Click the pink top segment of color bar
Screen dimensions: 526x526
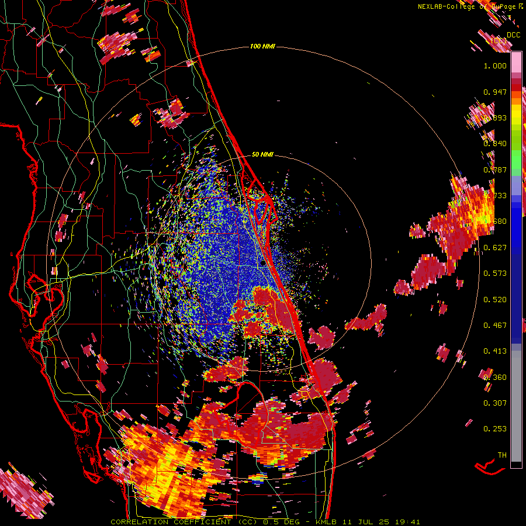[516, 62]
